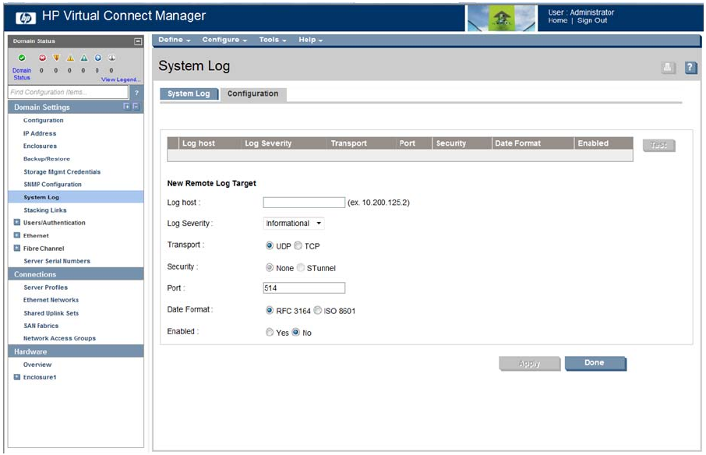Expand the Users/Authentication tree node
Image resolution: width=706 pixels, height=455 pixels.
(17, 223)
